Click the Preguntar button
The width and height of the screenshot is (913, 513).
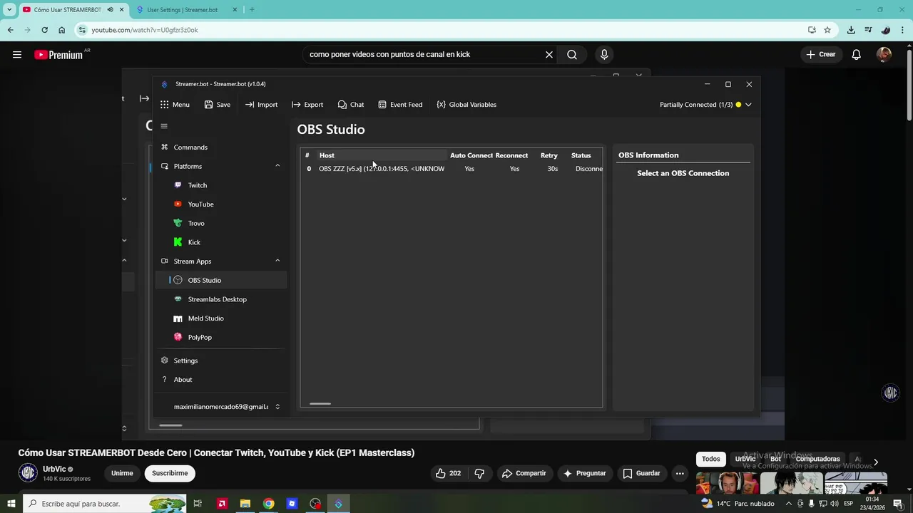pos(585,473)
